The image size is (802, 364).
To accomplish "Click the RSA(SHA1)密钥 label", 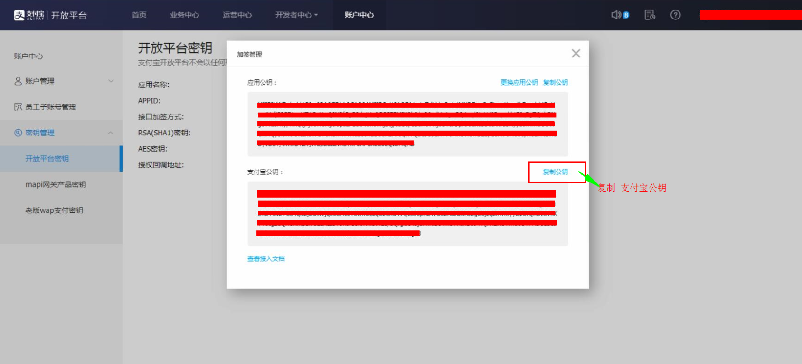I will 164,133.
